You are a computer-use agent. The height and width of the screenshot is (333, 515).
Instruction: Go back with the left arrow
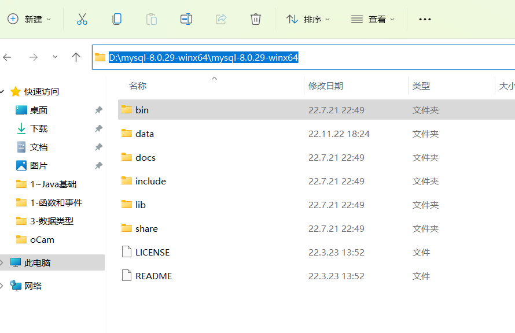point(7,57)
